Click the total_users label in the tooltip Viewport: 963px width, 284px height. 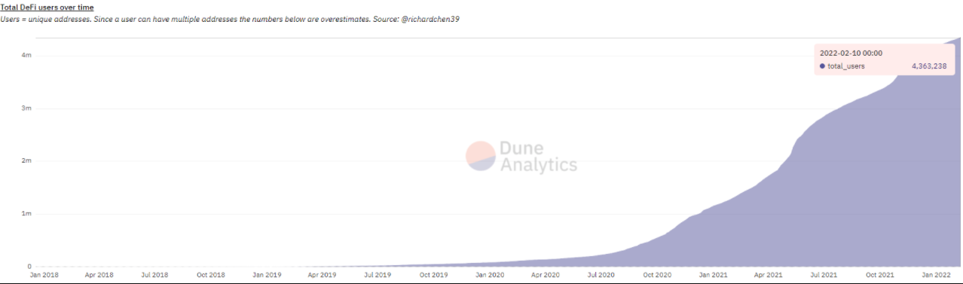point(846,66)
